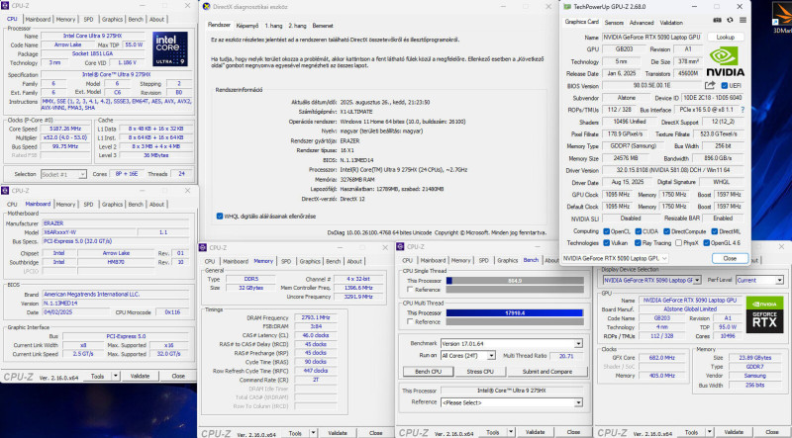The height and width of the screenshot is (438, 792).
Task: Uncheck WHQL digitális aláírásainak ellenőrzése
Action: [220, 217]
